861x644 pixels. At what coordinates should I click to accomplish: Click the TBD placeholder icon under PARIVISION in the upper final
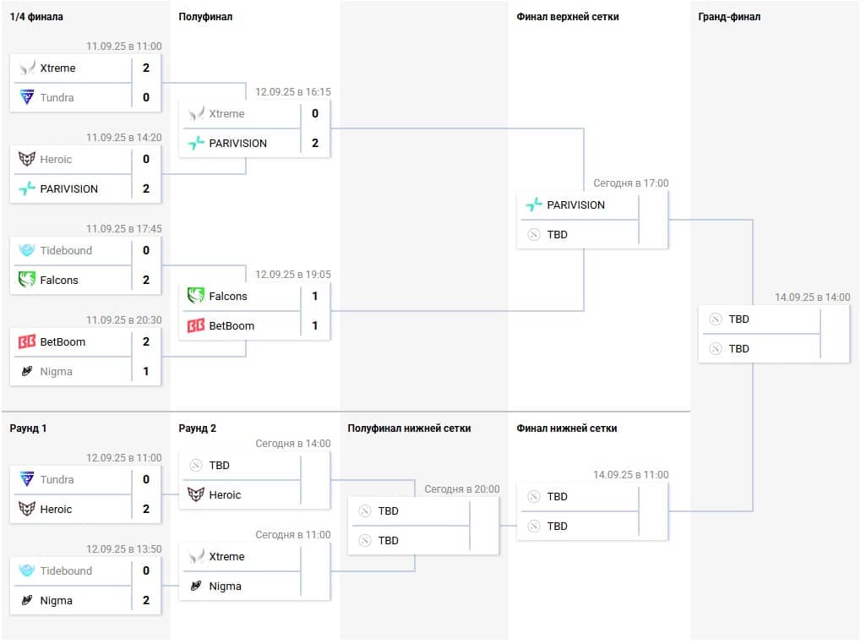click(534, 235)
